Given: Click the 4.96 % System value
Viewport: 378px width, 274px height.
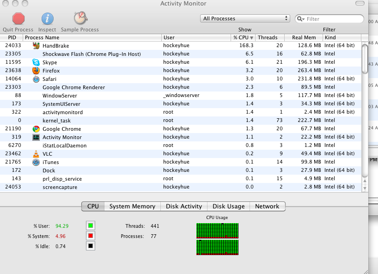Looking at the screenshot, I should [61, 236].
